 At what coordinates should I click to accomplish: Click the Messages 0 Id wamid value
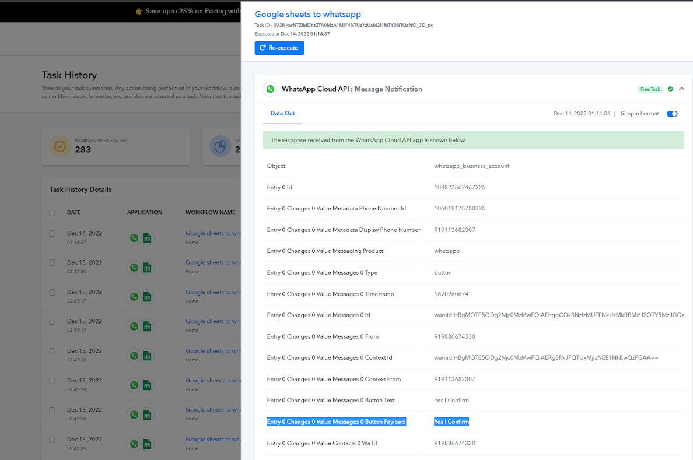coord(559,315)
